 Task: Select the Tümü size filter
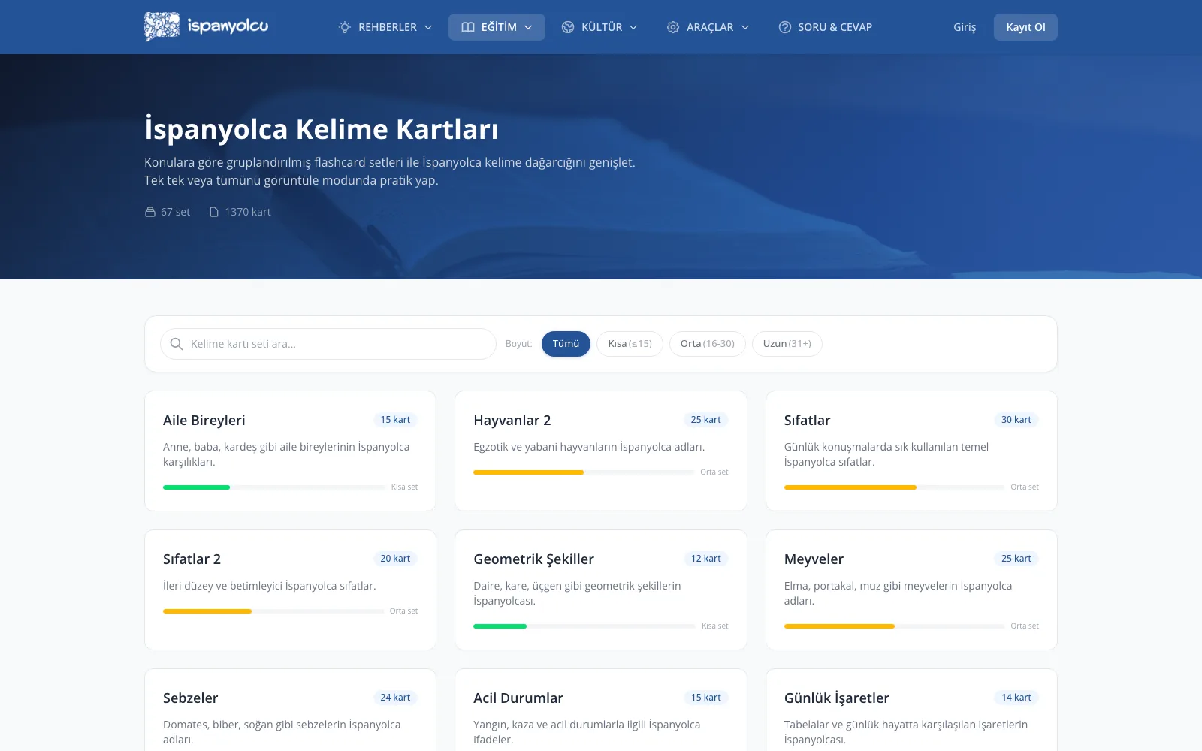coord(566,344)
